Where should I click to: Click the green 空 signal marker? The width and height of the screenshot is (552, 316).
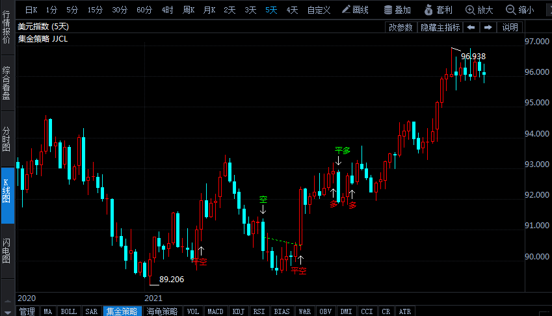click(x=263, y=200)
